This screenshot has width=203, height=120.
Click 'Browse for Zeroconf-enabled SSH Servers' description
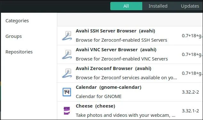121,40
